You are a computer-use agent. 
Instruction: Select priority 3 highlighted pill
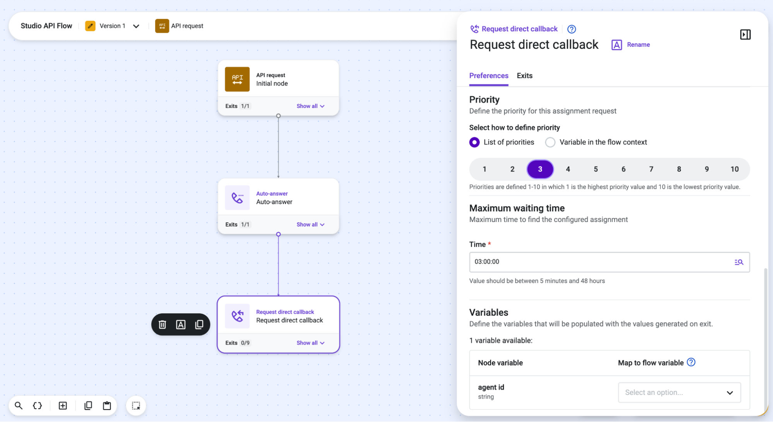540,169
